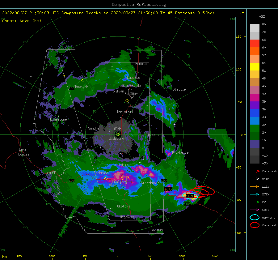Screen dimensions: 278x260
Task: Click the Banff label
Action: pos(51,172)
